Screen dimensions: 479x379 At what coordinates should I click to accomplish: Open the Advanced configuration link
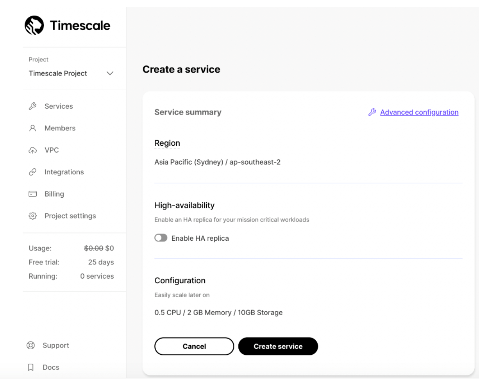[x=419, y=113]
